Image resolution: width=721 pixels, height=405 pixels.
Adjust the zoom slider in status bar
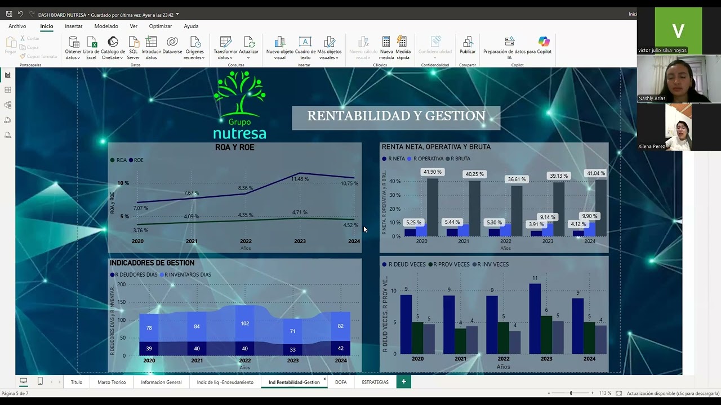tap(571, 393)
